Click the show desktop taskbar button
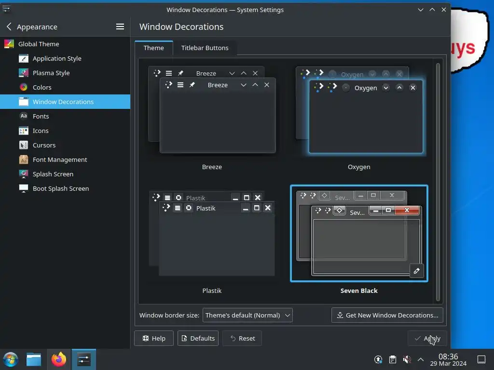The image size is (494, 370). 481,359
